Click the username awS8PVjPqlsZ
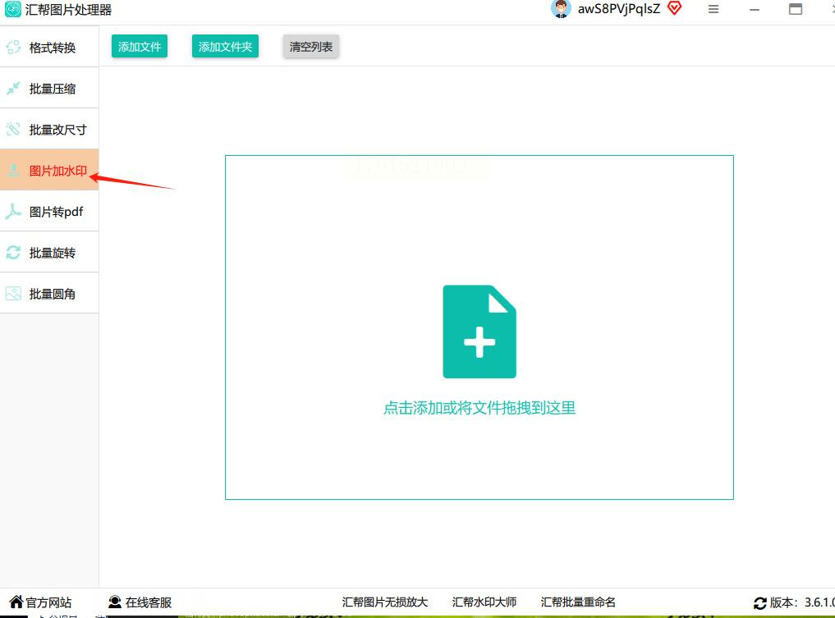The width and height of the screenshot is (835, 618). pyautogui.click(x=619, y=9)
